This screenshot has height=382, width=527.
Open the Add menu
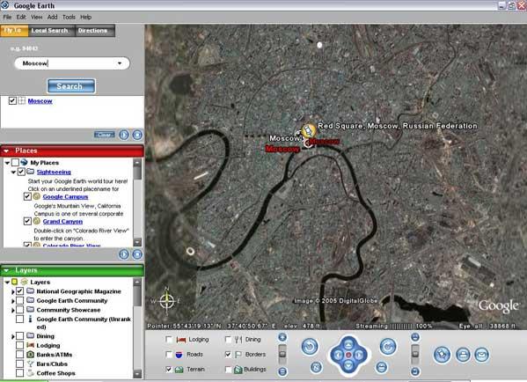tap(52, 17)
